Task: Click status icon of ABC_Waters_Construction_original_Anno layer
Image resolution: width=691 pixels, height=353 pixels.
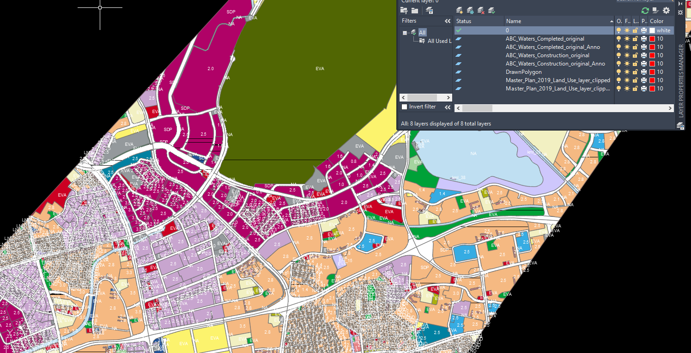Action: 458,64
